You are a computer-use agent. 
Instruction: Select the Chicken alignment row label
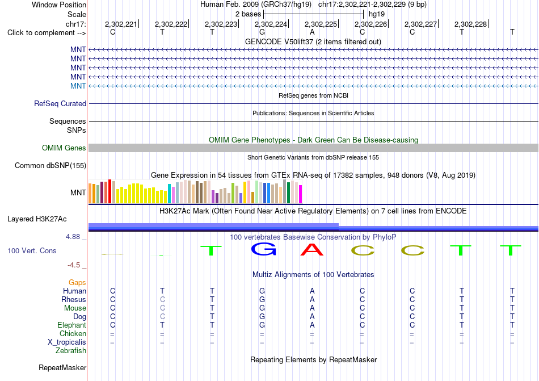(73, 333)
